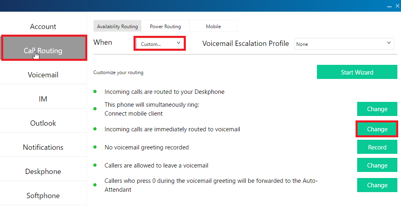The width and height of the screenshot is (401, 207).
Task: Open the Outlook settings section
Action: [43, 123]
